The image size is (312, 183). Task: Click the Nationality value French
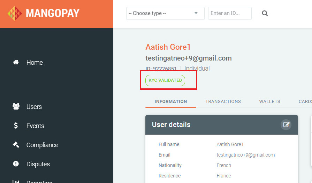point(224,165)
